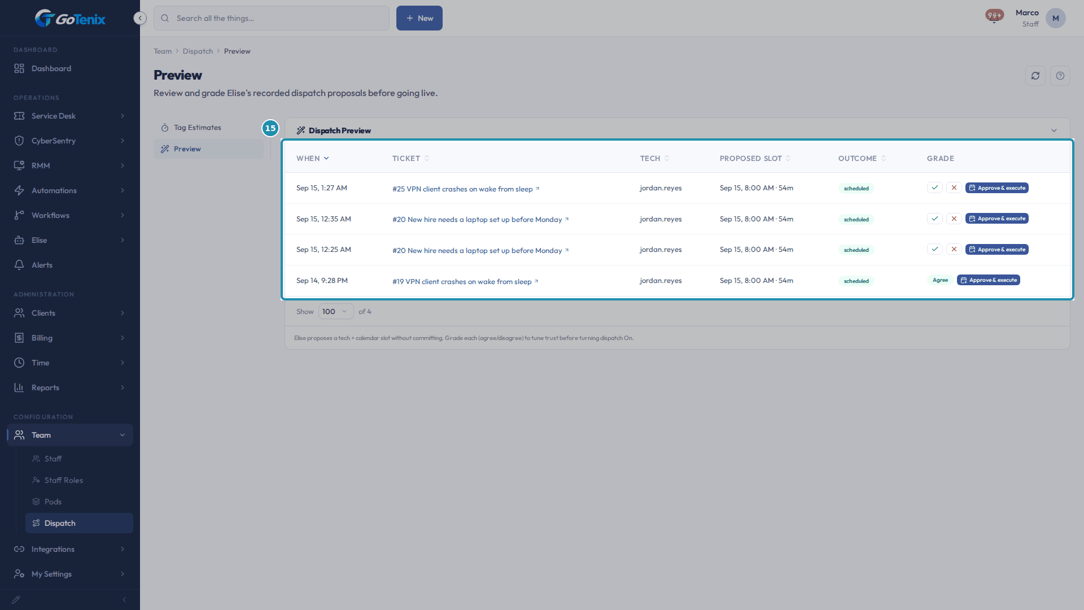Open ticket #19 VPN client crashes link
This screenshot has height=610, width=1084.
tap(465, 281)
